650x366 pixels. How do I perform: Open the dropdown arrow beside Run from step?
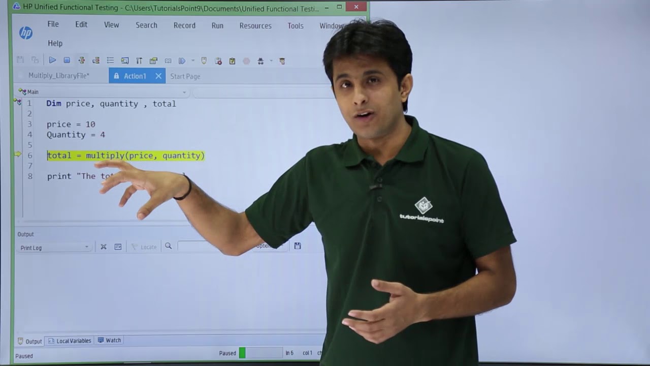tap(193, 61)
